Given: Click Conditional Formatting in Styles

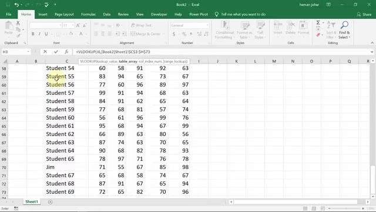Looking at the screenshot, I should (224, 30).
